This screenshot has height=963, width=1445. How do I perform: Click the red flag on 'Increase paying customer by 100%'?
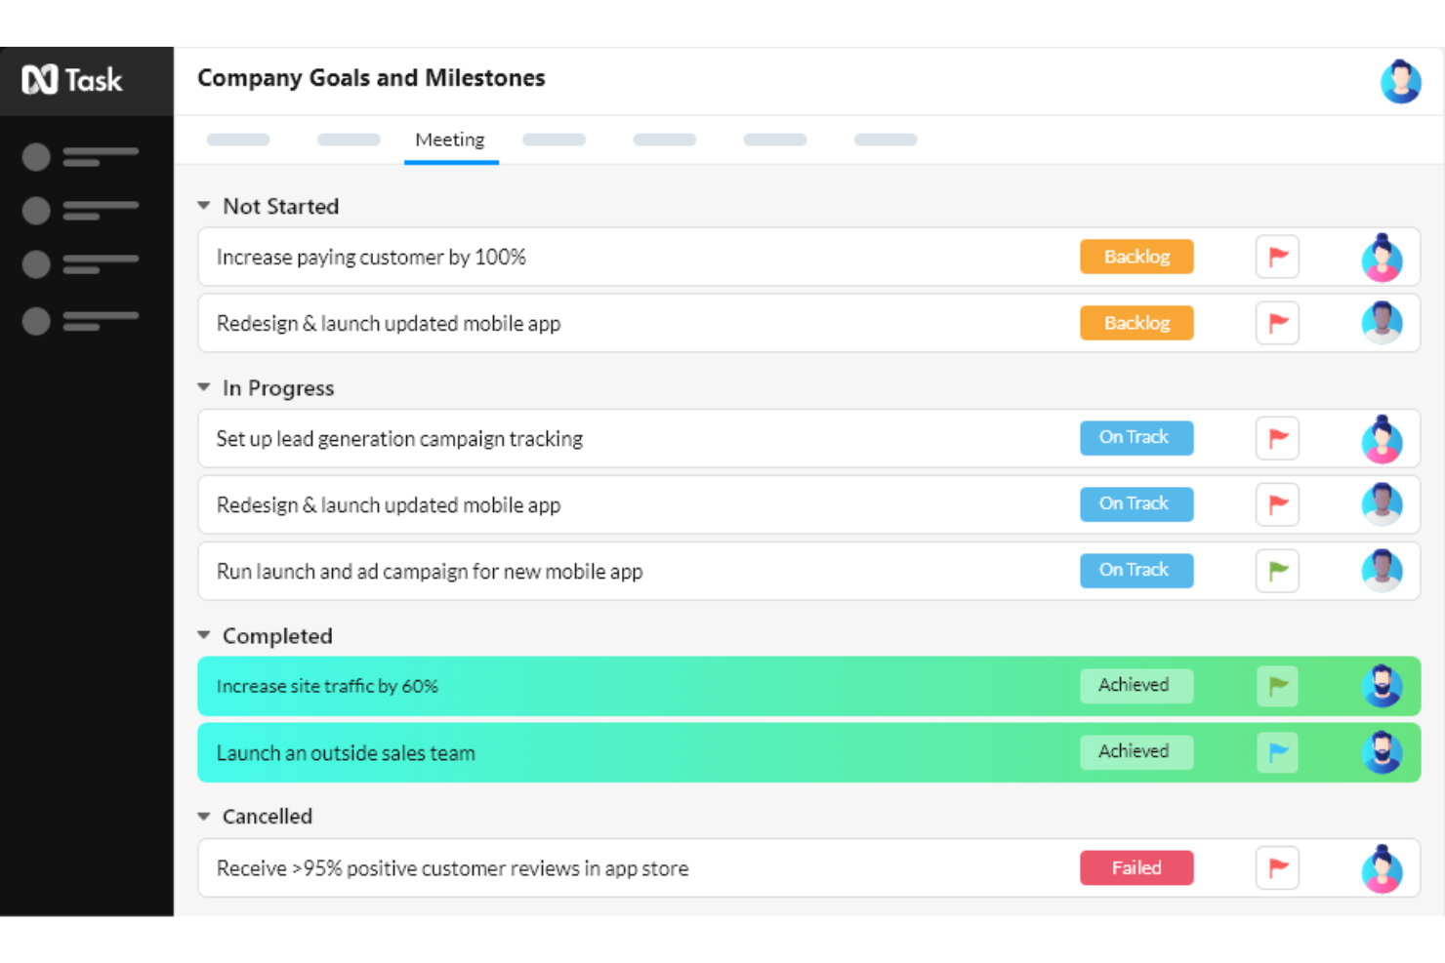pos(1277,257)
